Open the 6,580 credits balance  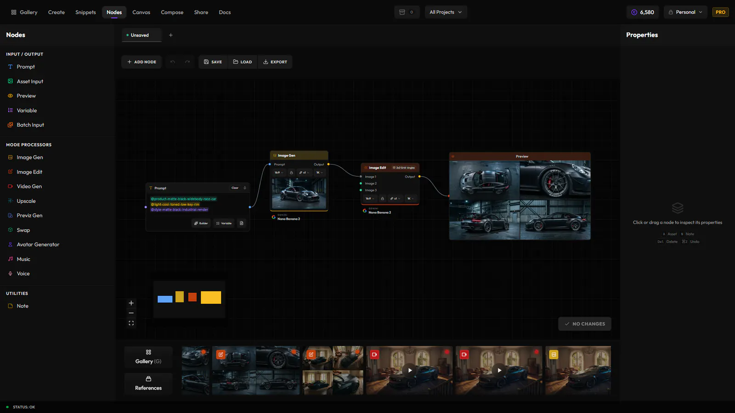click(x=643, y=12)
